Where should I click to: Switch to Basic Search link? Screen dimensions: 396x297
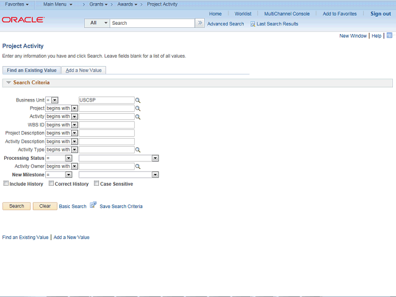coord(73,206)
